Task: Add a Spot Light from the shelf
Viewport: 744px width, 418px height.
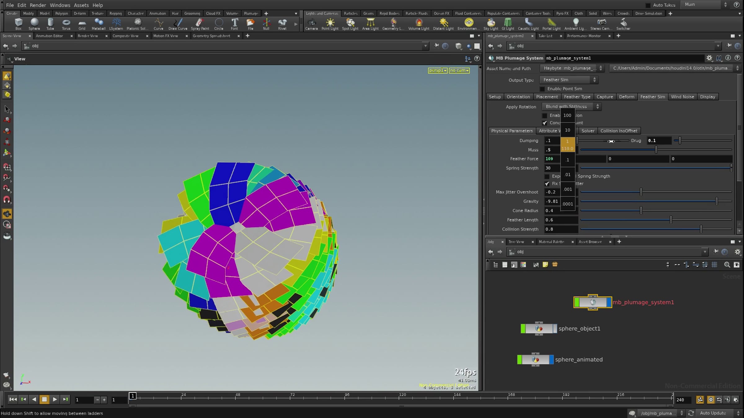Action: (x=350, y=24)
